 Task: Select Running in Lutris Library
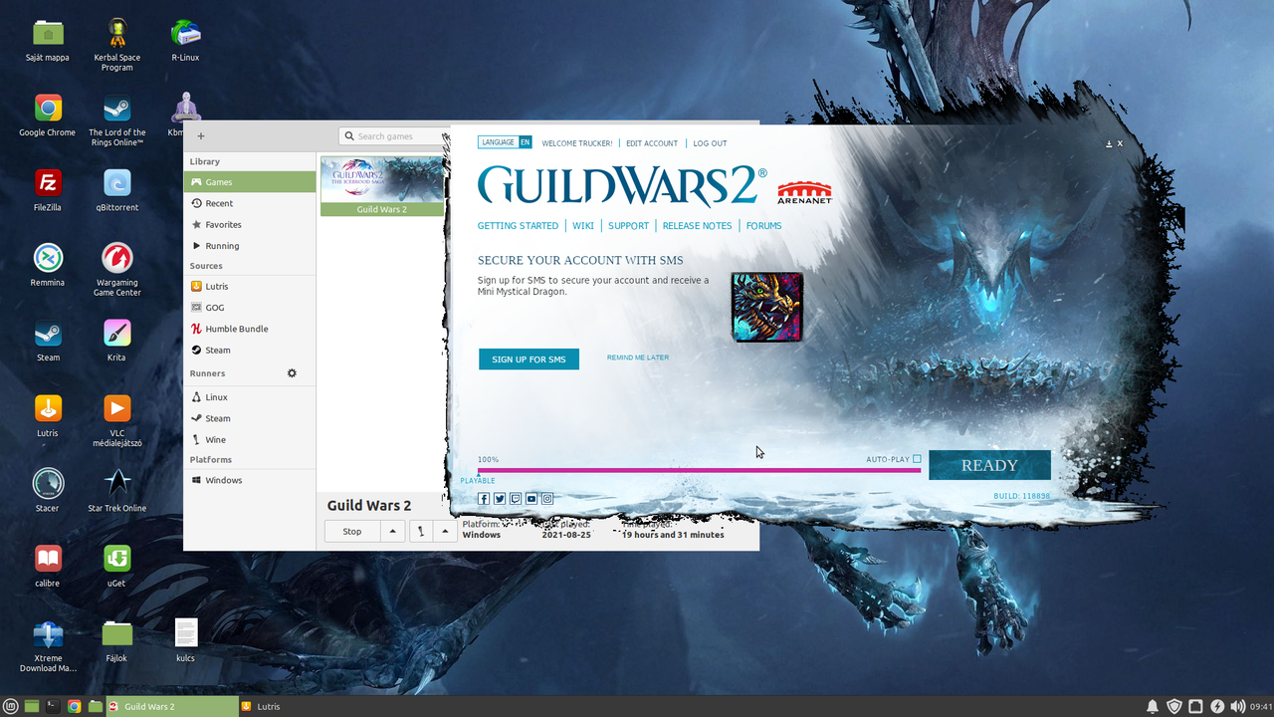coord(250,245)
